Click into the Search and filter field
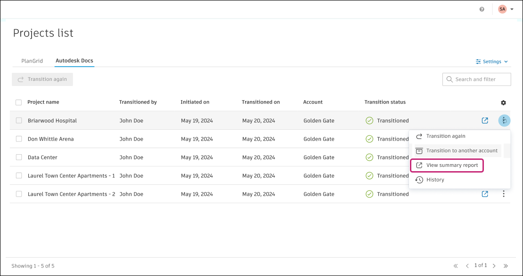Image resolution: width=523 pixels, height=276 pixels. (x=481, y=79)
